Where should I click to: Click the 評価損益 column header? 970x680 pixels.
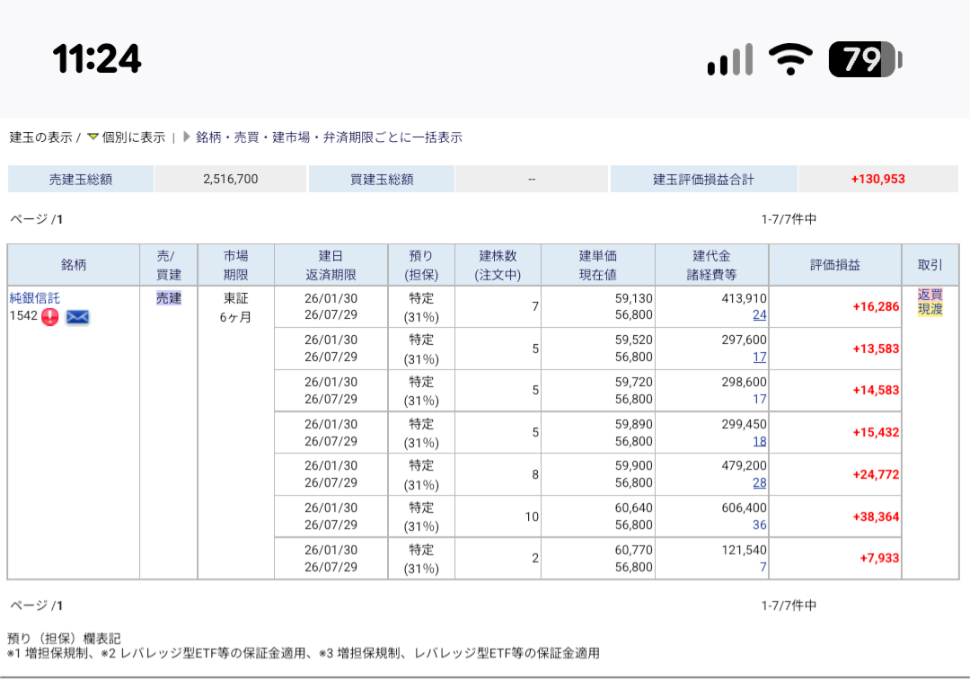[834, 265]
